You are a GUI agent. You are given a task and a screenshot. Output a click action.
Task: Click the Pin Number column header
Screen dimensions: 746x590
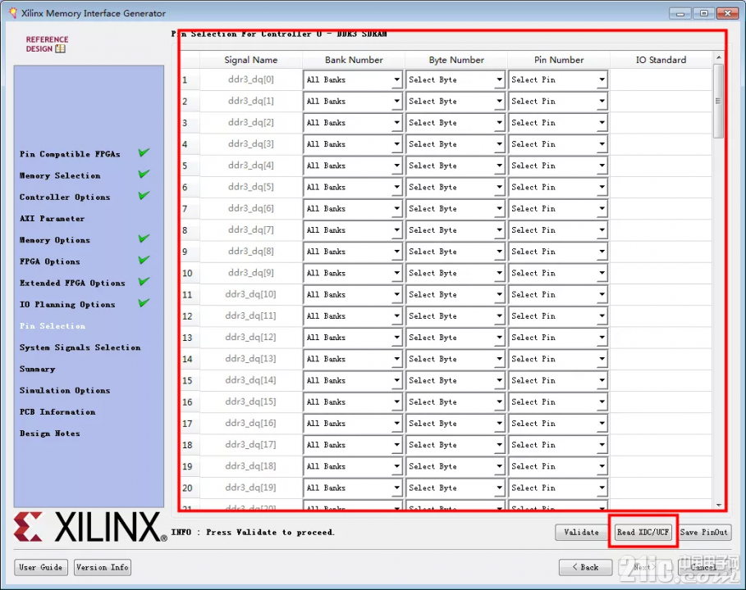559,60
